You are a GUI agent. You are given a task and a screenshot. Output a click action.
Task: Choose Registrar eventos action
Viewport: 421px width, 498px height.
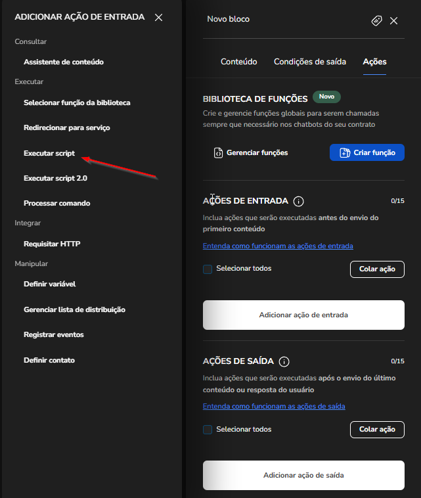[54, 335]
